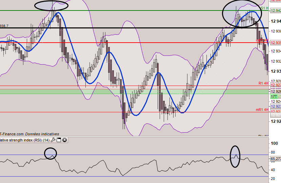Click the 65,277 RSI value tag
The width and height of the screenshot is (281, 183).
(276, 159)
